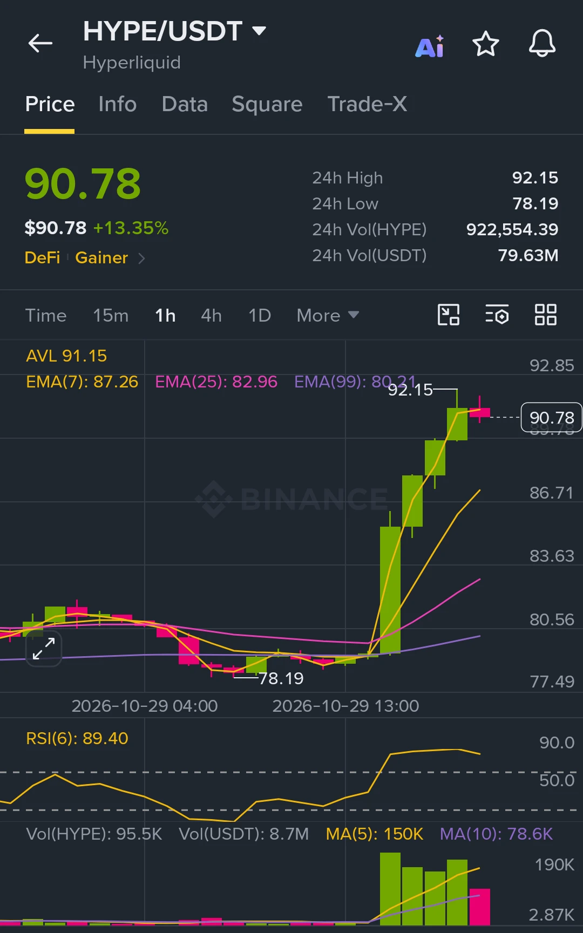Image resolution: width=583 pixels, height=933 pixels.
Task: Click the large green 90.78 price
Action: point(83,184)
